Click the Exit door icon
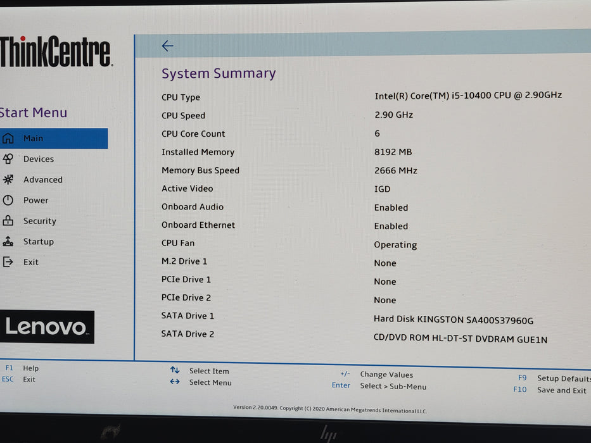Screen dimensions: 591x443 click(8, 262)
